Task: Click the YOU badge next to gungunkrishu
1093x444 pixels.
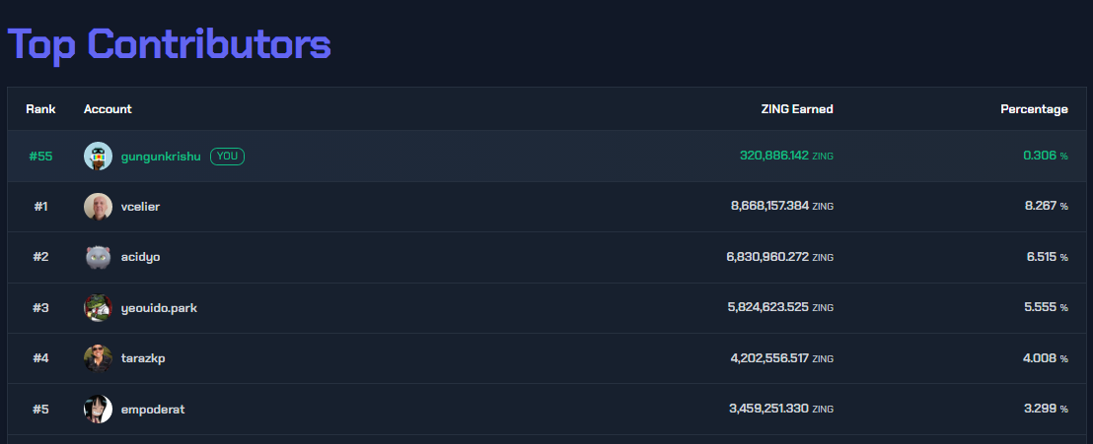Action: coord(227,157)
